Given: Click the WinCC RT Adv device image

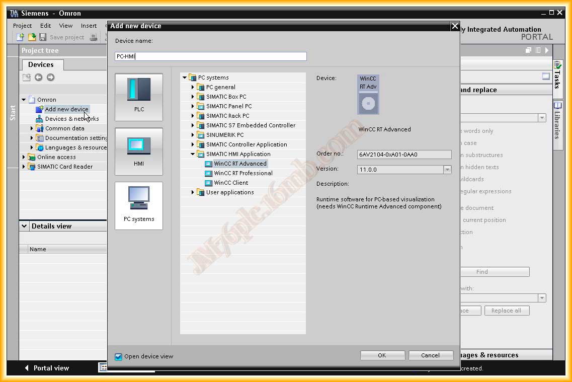Looking at the screenshot, I should click(368, 95).
